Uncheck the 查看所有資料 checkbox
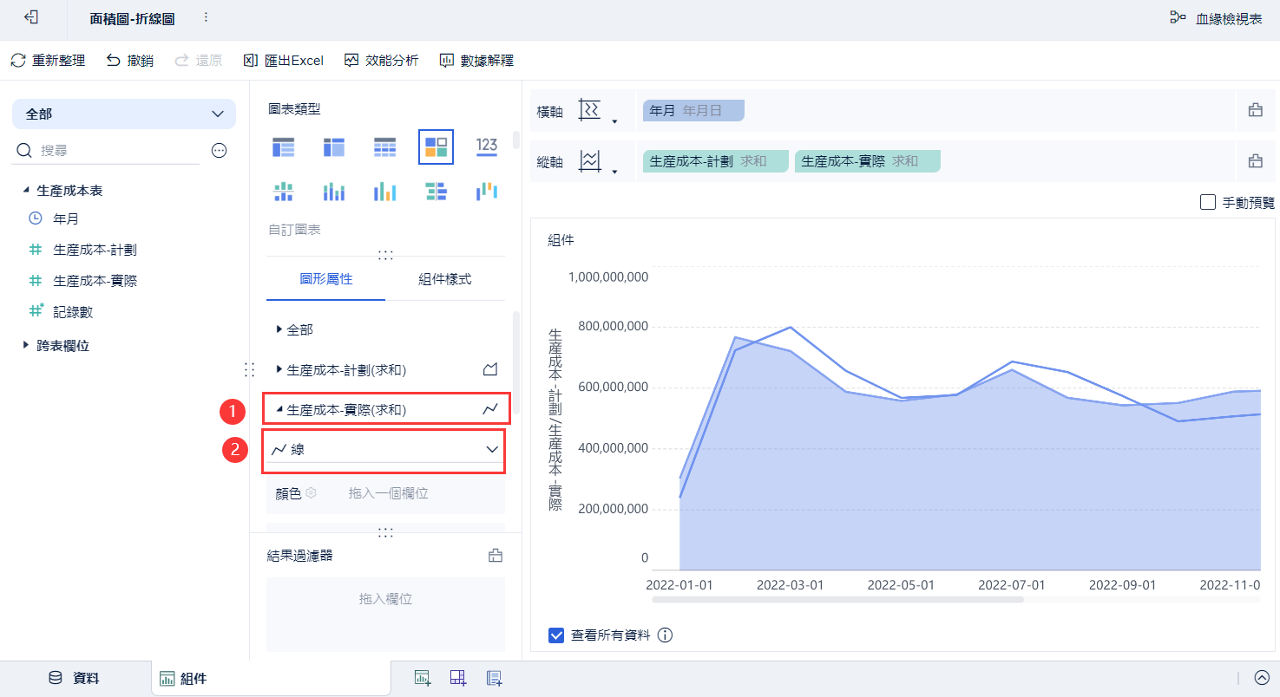 [557, 635]
